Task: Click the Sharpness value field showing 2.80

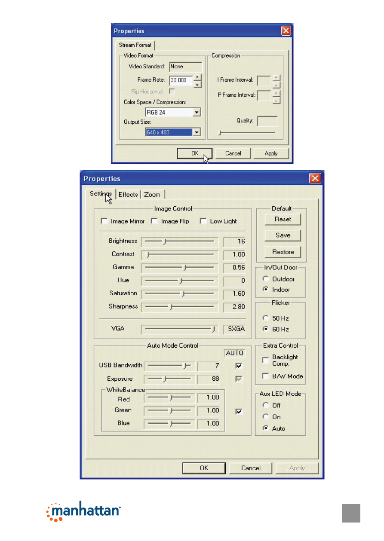Action: (235, 307)
